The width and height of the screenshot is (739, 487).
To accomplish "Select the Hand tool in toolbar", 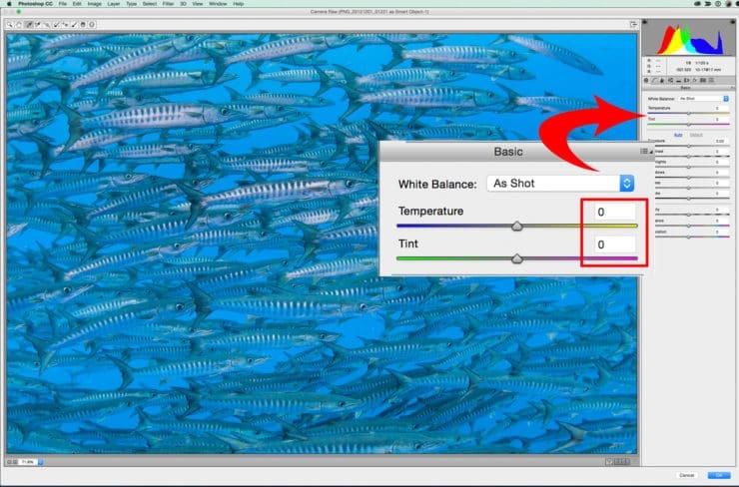I will (x=19, y=25).
